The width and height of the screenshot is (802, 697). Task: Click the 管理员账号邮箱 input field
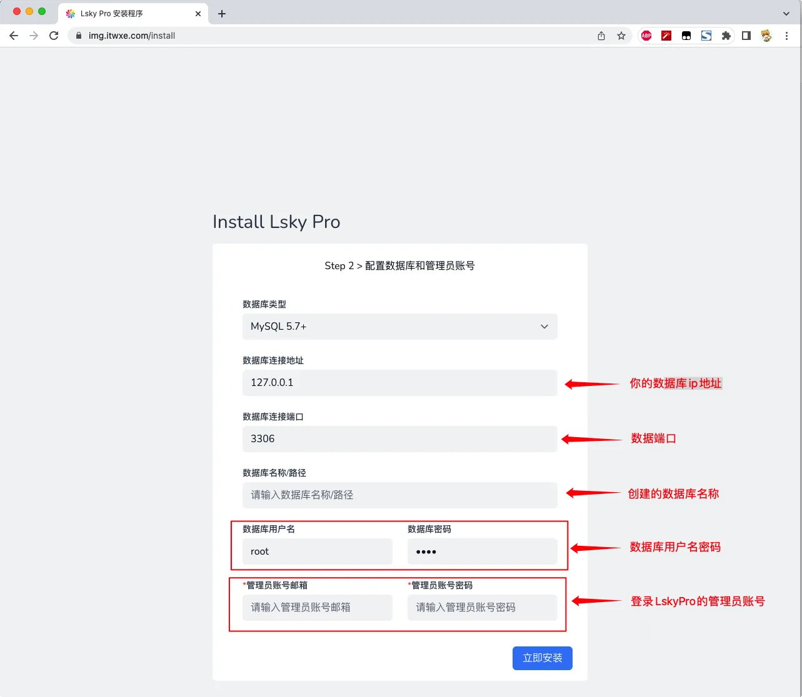point(317,608)
